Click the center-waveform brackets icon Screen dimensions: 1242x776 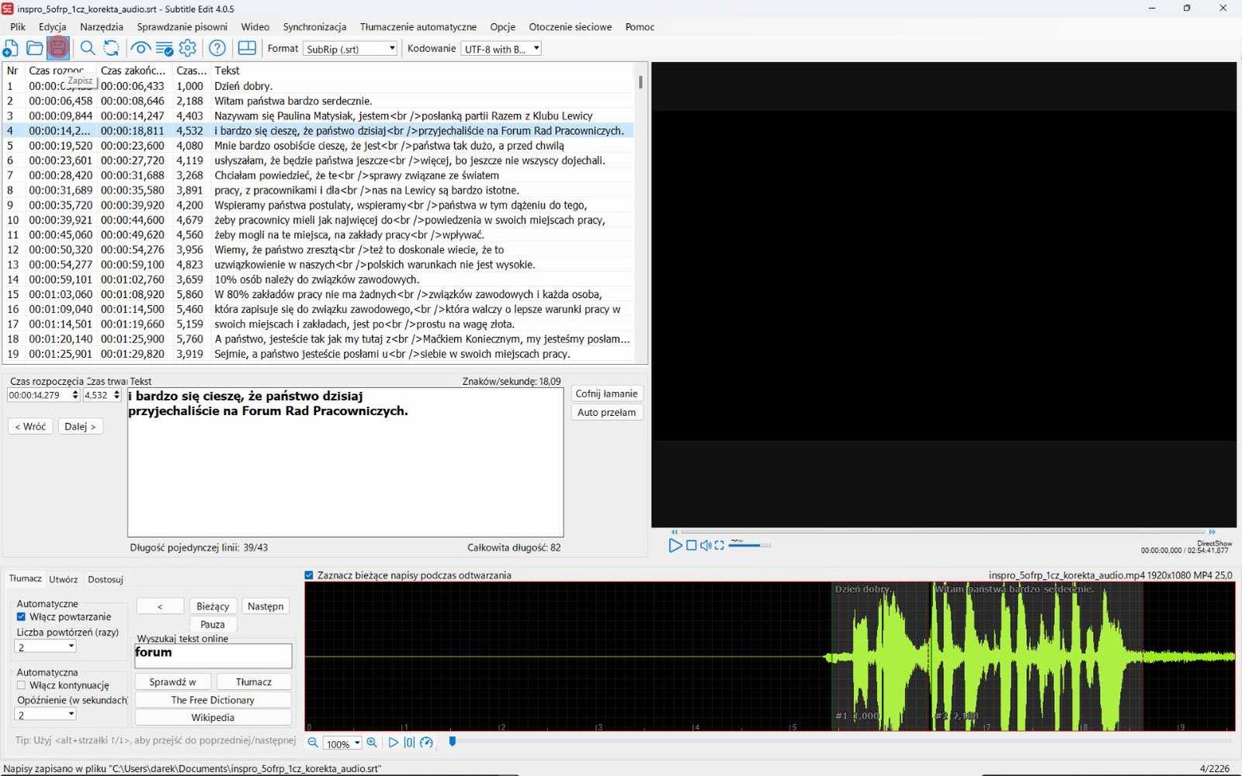[x=409, y=743]
